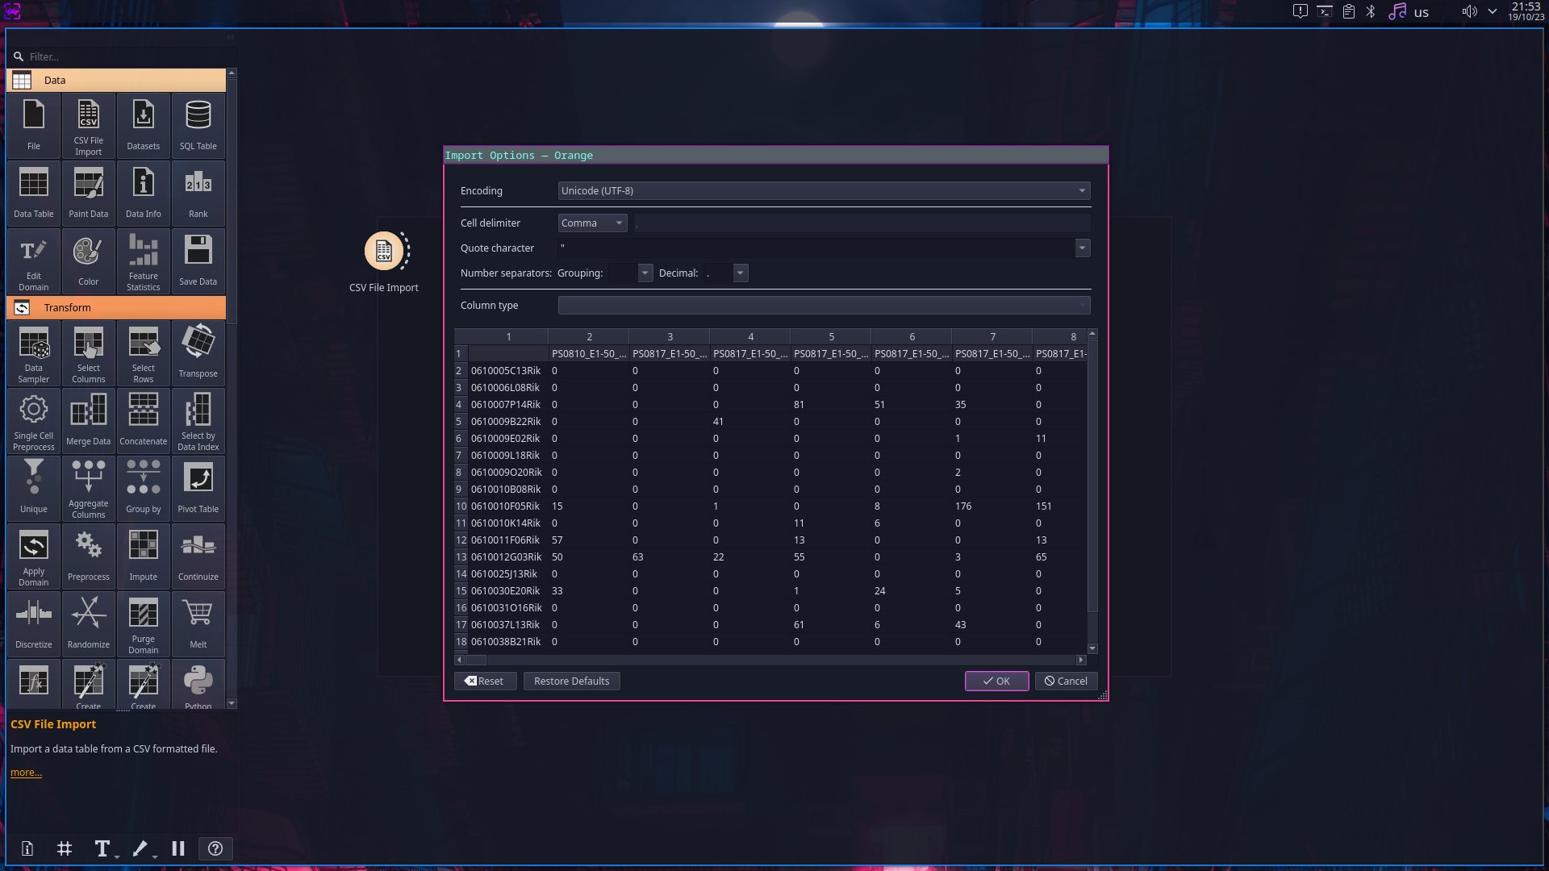Collapse the Data category header
The width and height of the screenshot is (1549, 871).
click(x=117, y=81)
